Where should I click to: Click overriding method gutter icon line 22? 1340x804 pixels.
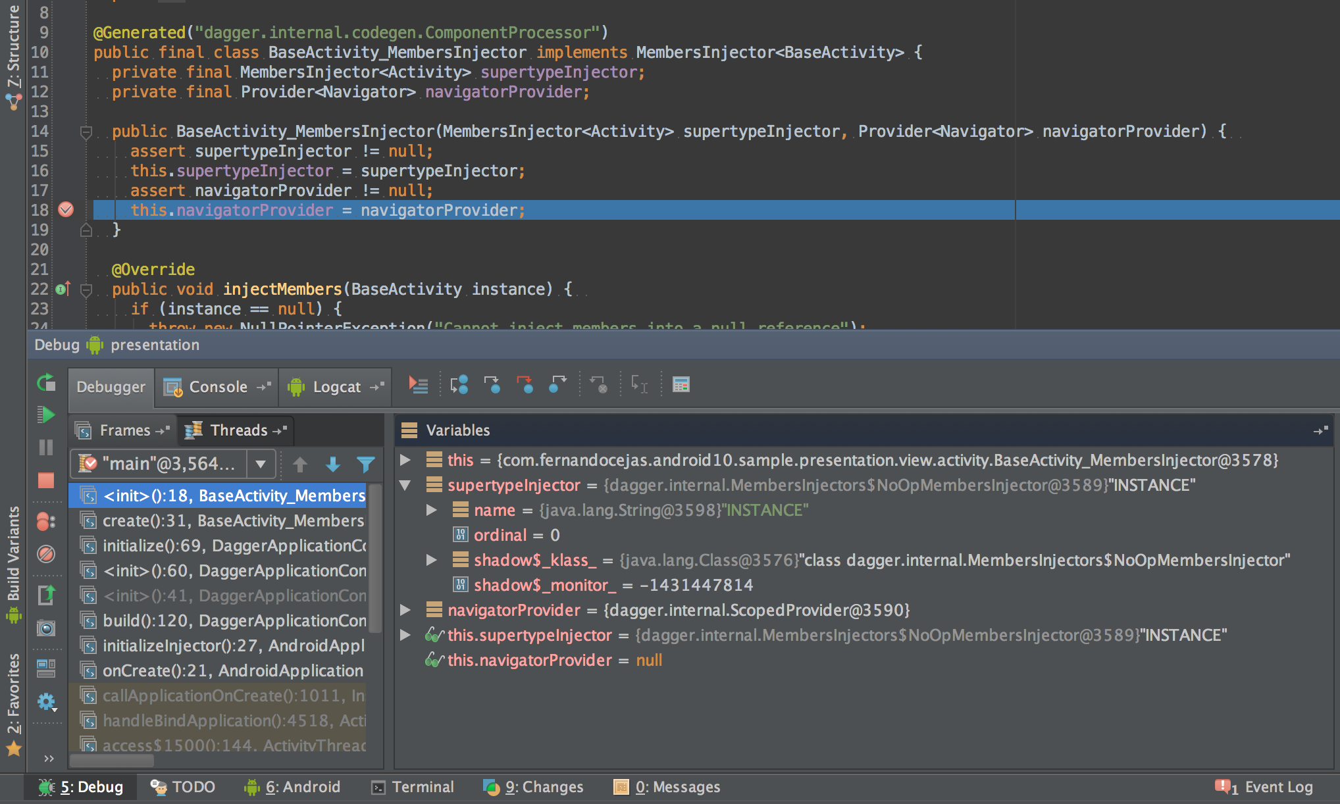click(x=63, y=289)
